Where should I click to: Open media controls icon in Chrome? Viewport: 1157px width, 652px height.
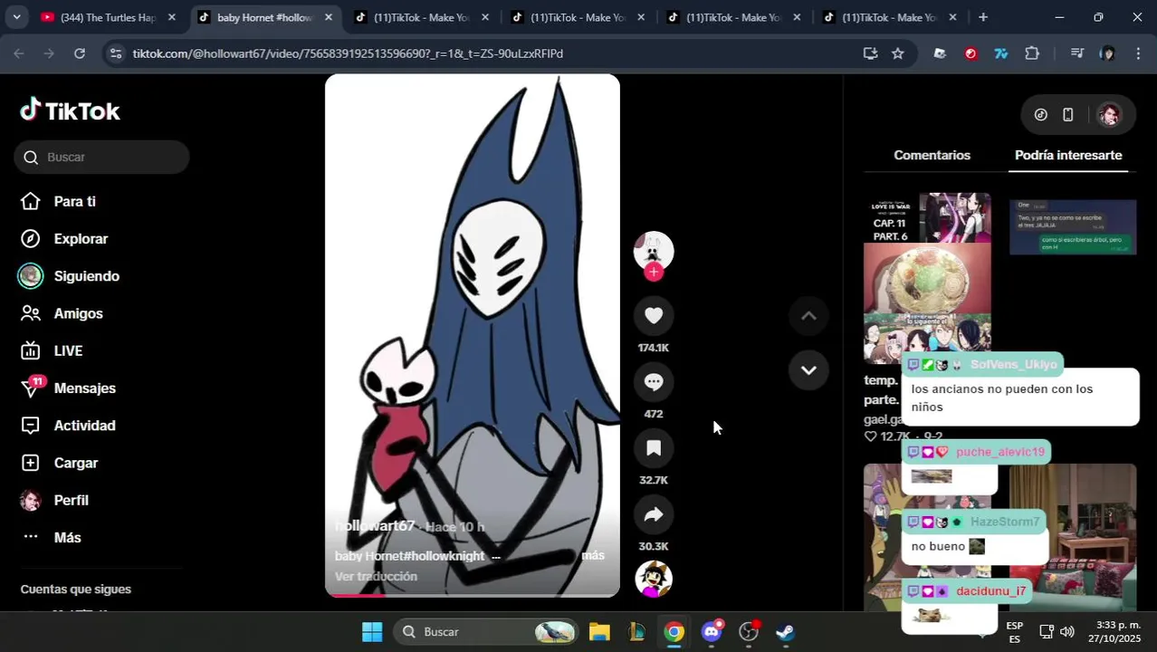tap(1076, 53)
